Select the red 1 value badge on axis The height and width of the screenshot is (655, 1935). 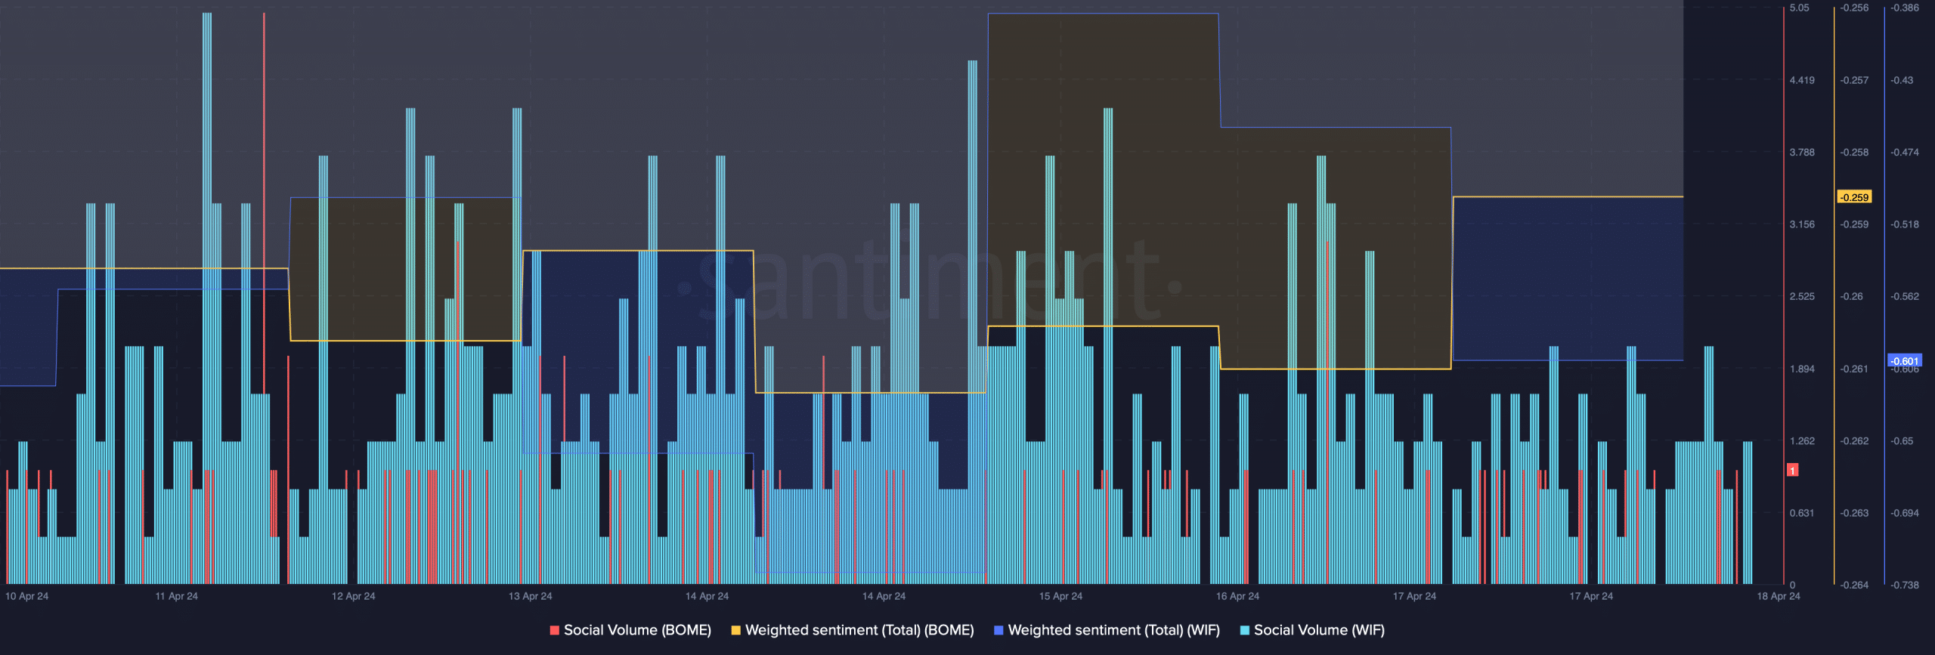pos(1792,471)
